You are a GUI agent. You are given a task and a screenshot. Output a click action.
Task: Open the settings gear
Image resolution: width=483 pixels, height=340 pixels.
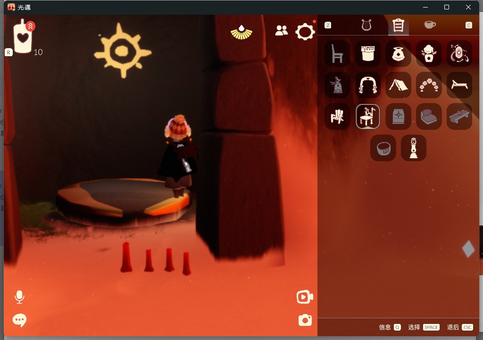click(x=305, y=32)
